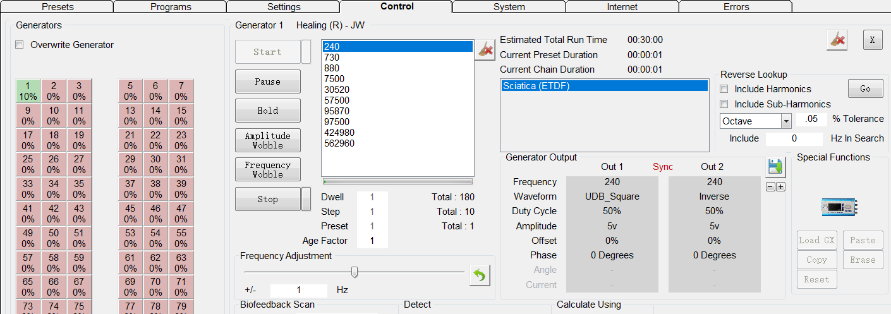891x314 pixels.
Task: Select the 7500 frequency in the list
Action: tap(334, 78)
